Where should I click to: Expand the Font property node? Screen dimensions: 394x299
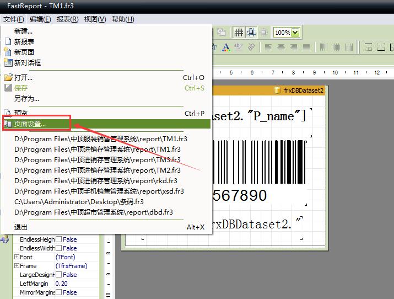click(x=17, y=257)
